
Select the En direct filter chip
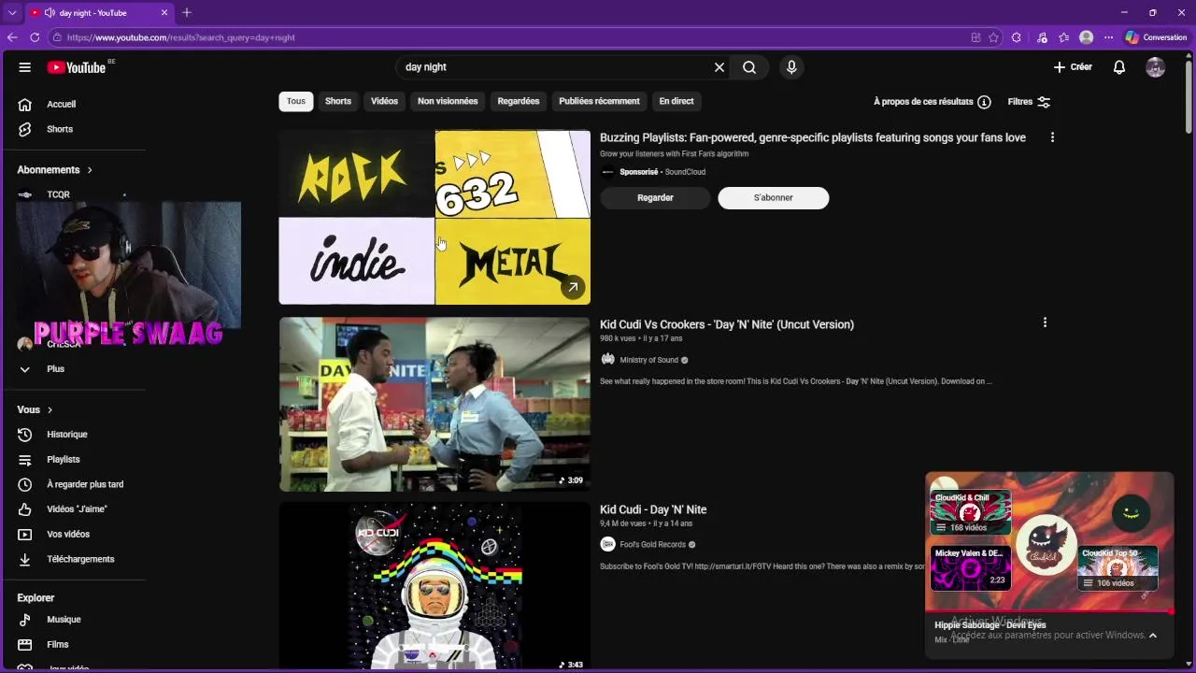[x=676, y=101]
